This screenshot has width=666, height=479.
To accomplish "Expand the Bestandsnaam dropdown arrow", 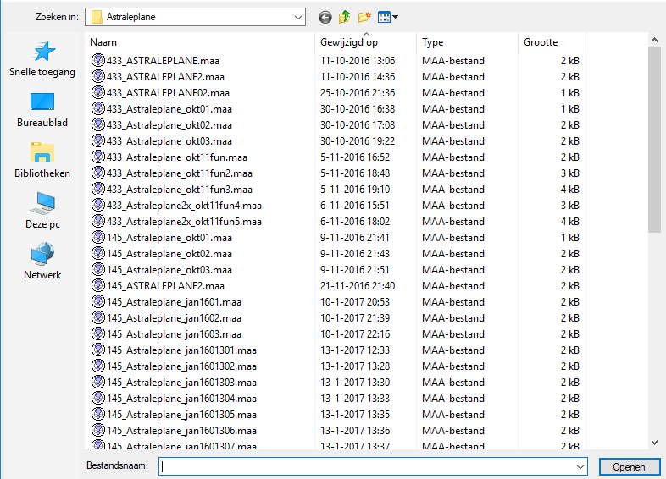I will (x=580, y=466).
